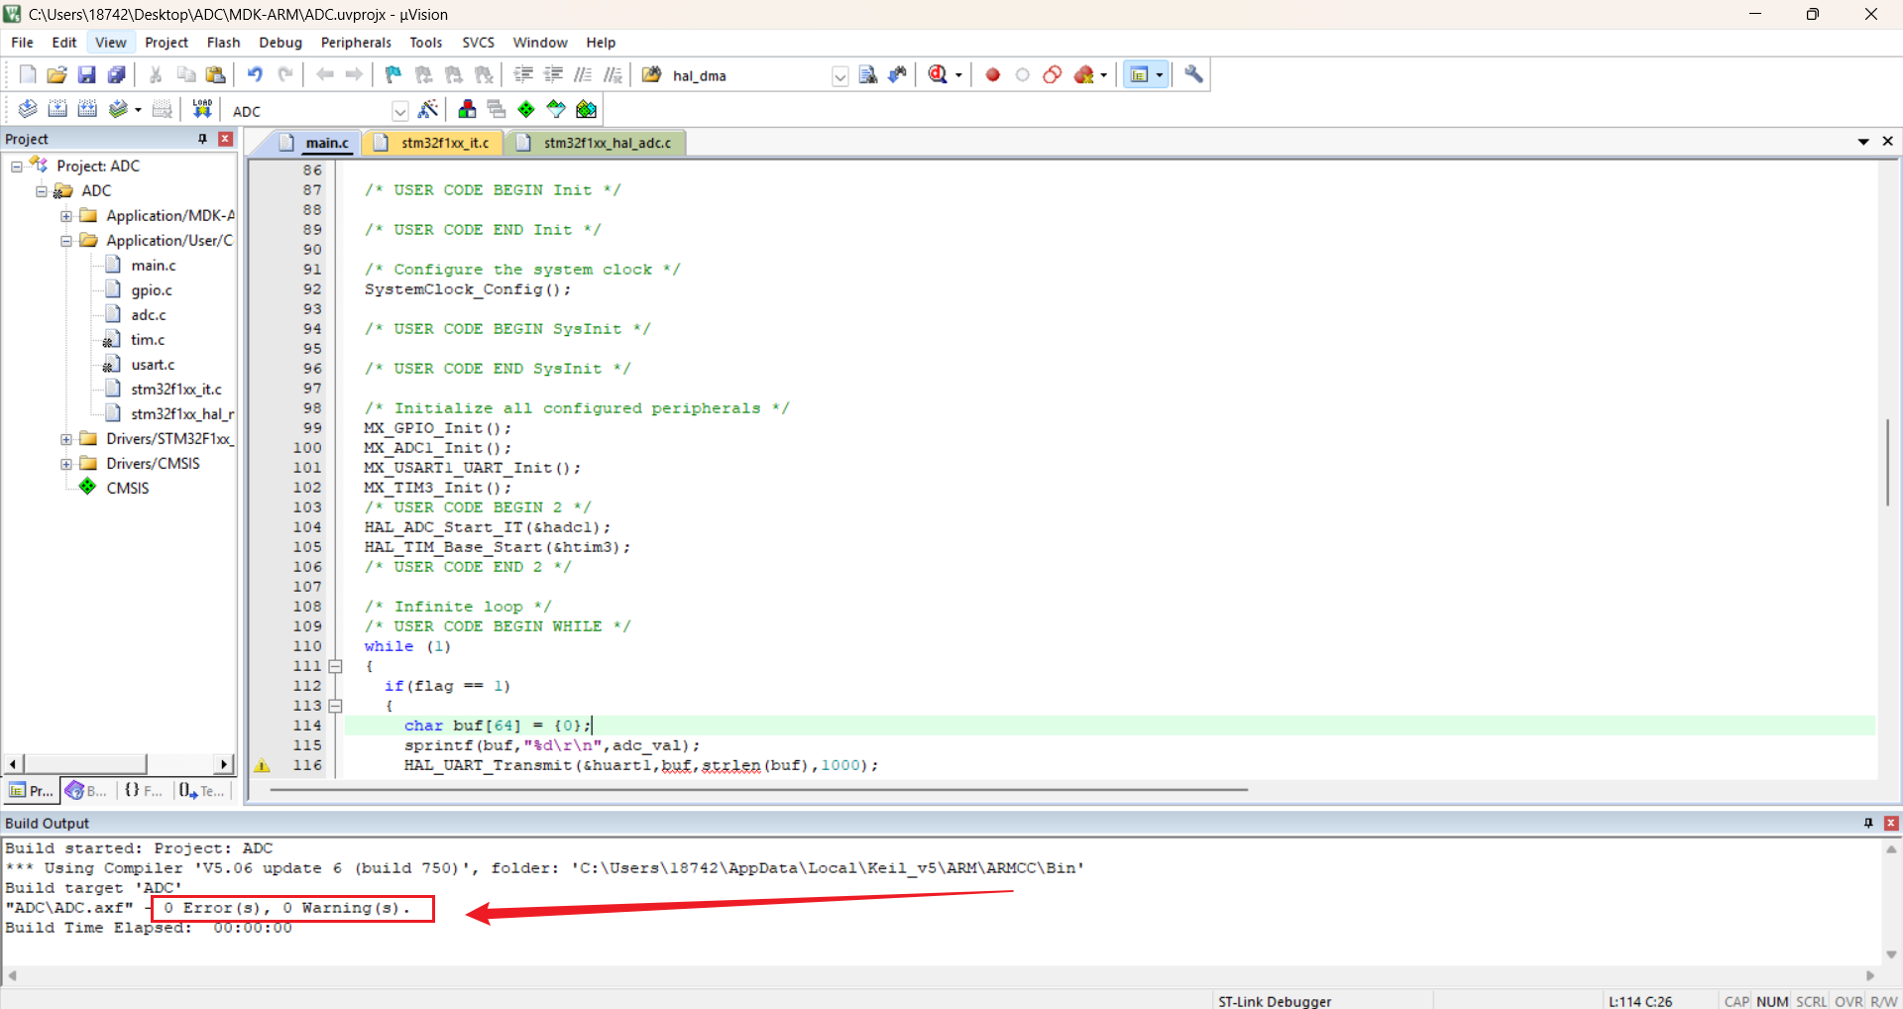Download to flash with LOAD icon
The height and width of the screenshot is (1009, 1903).
[x=202, y=109]
